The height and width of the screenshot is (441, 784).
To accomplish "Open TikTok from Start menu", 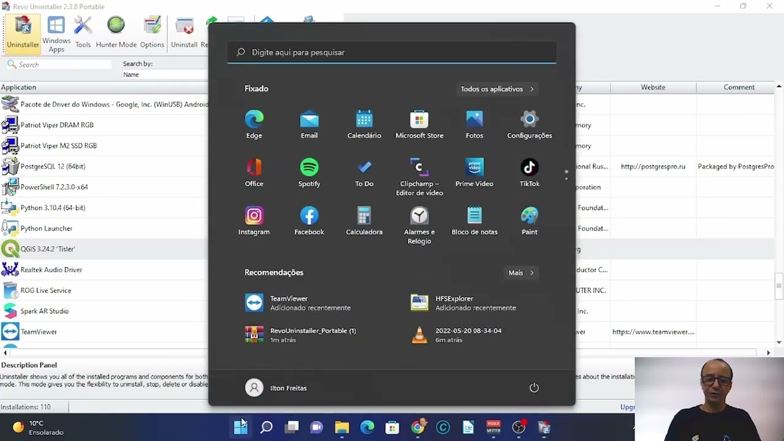I will pyautogui.click(x=529, y=173).
